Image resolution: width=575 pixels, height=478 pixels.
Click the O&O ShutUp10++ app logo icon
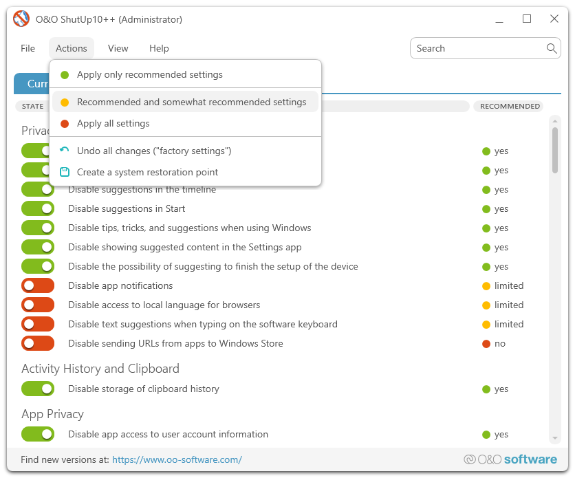(x=21, y=19)
